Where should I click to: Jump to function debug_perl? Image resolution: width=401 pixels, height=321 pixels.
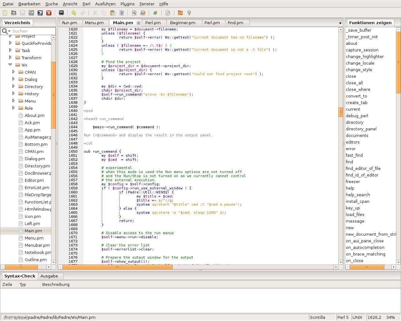pos(357,116)
